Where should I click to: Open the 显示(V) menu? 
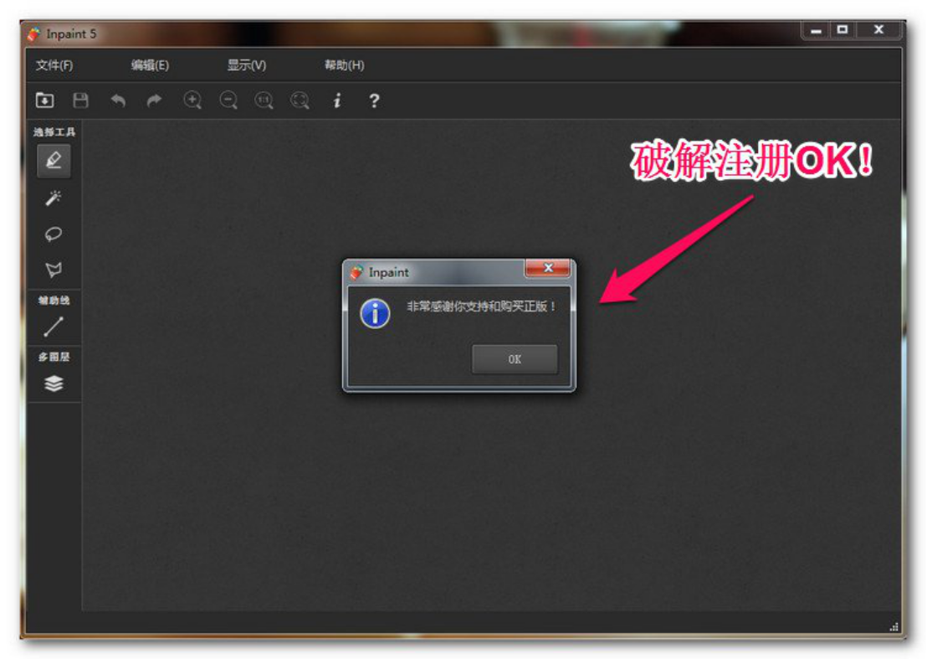[x=247, y=65]
